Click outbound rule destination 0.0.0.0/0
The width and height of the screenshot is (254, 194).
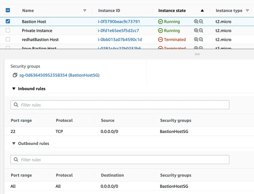(x=109, y=186)
